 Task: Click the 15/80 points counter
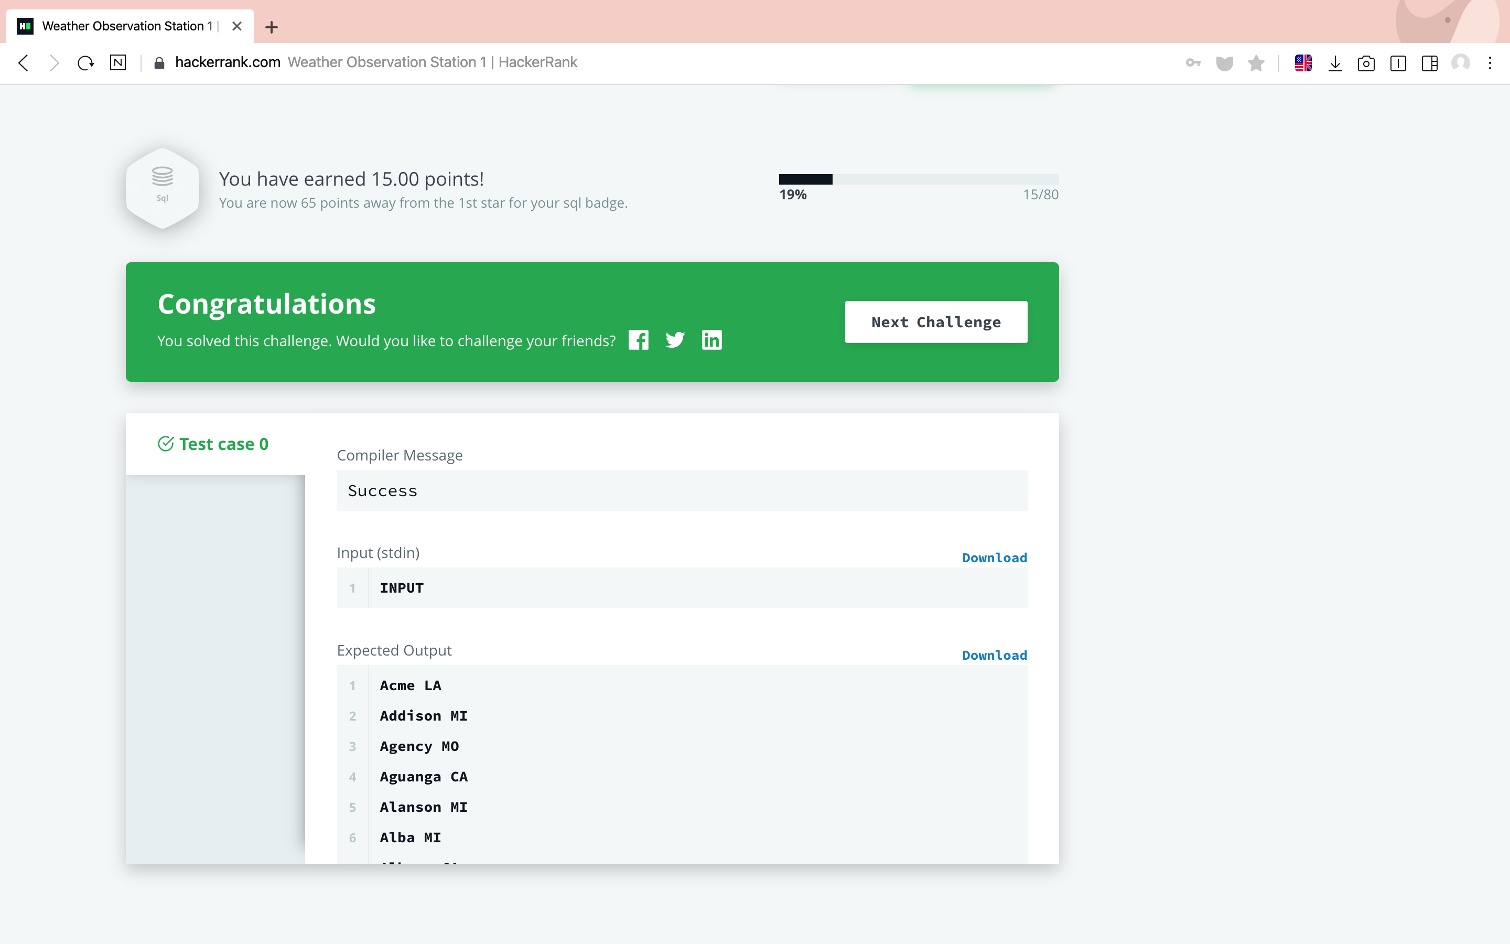[1040, 195]
